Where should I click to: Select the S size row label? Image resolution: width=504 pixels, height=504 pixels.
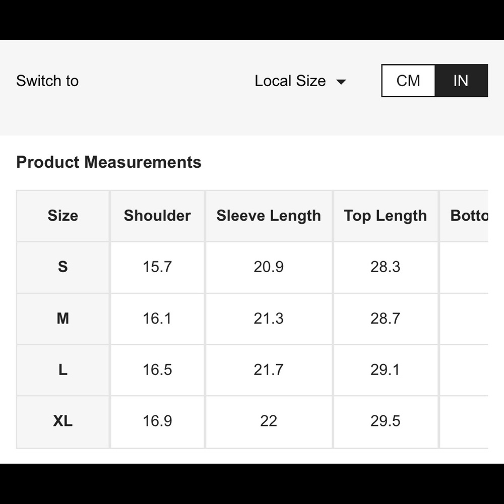tap(63, 267)
